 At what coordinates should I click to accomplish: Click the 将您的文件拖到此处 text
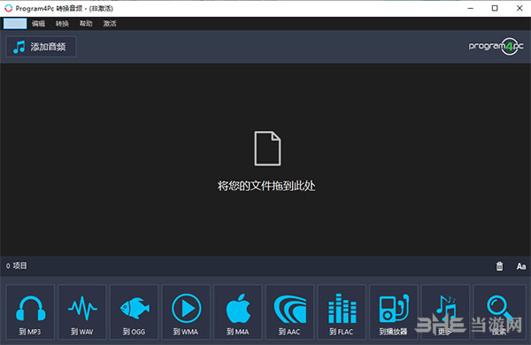(x=266, y=186)
